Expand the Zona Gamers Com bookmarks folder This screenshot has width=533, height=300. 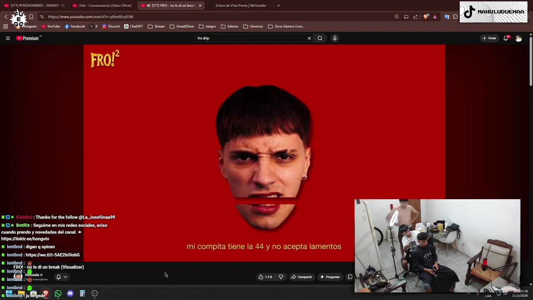click(286, 26)
